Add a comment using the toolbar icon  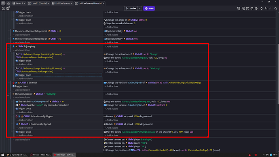coord(252,8)
